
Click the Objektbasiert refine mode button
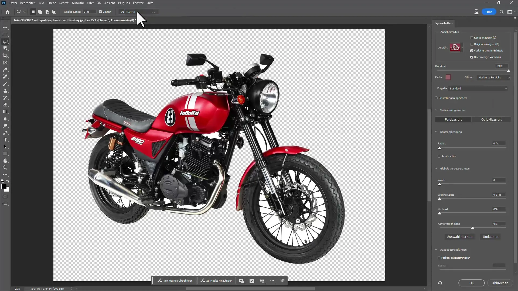coord(491,120)
